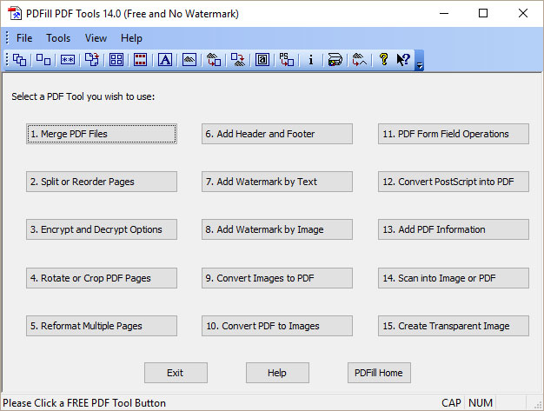This screenshot has width=544, height=411.
Task: Select '8. Add Watermark by Image'
Action: click(x=277, y=229)
